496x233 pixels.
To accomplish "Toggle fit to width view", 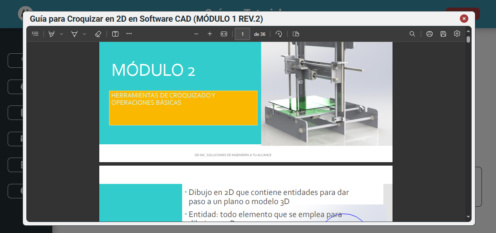I will point(224,34).
